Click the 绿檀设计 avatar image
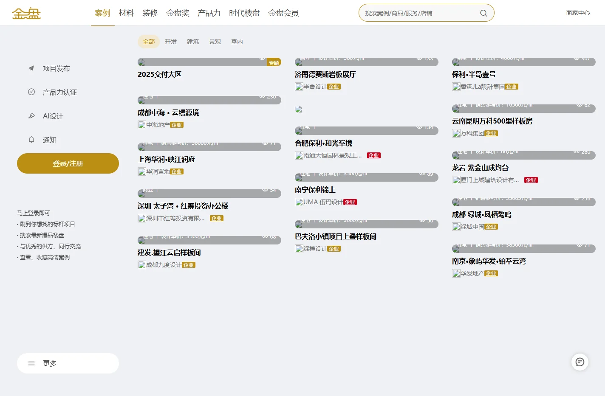 (299, 249)
